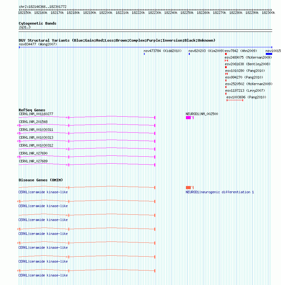Click the magenta NEUROD1 RefSeq gene glyph

click(190, 118)
